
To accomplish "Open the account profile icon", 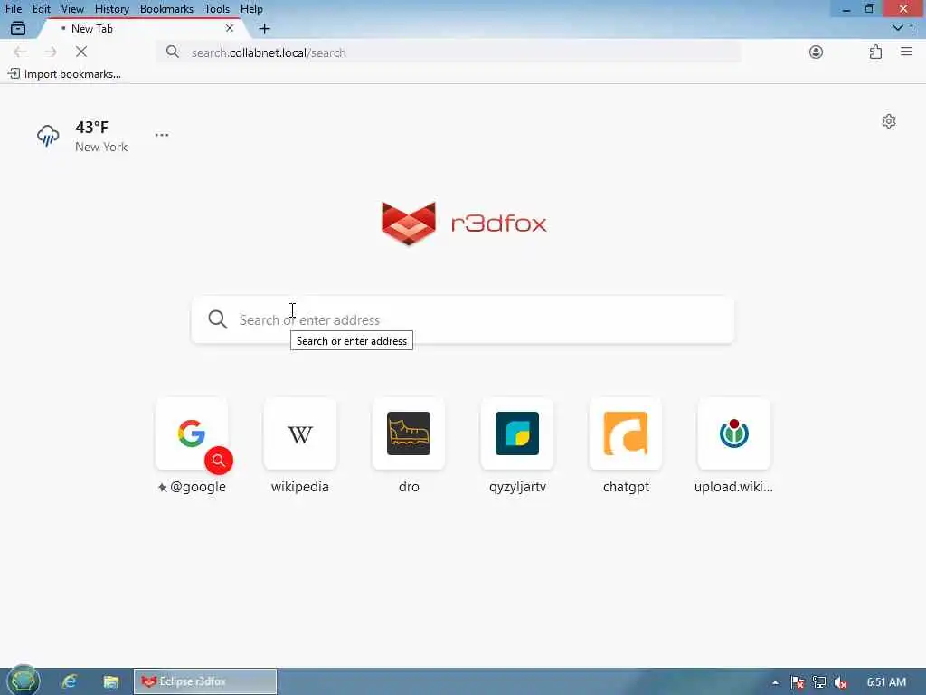I will pos(817,52).
